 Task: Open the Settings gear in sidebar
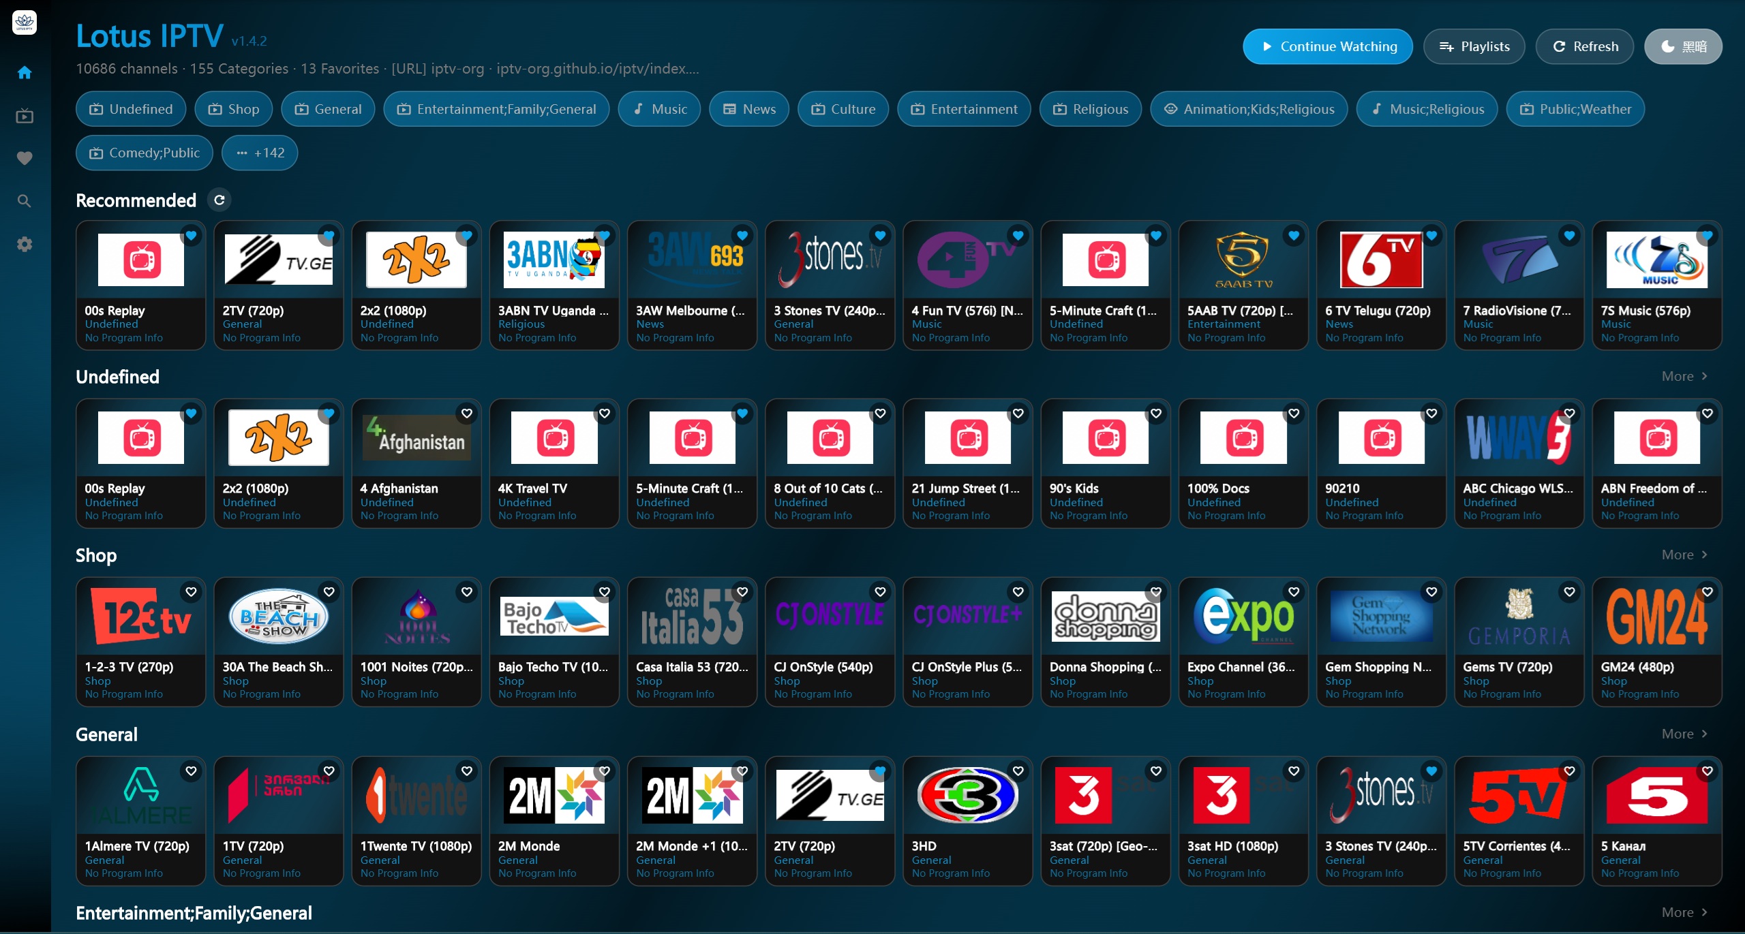25,244
